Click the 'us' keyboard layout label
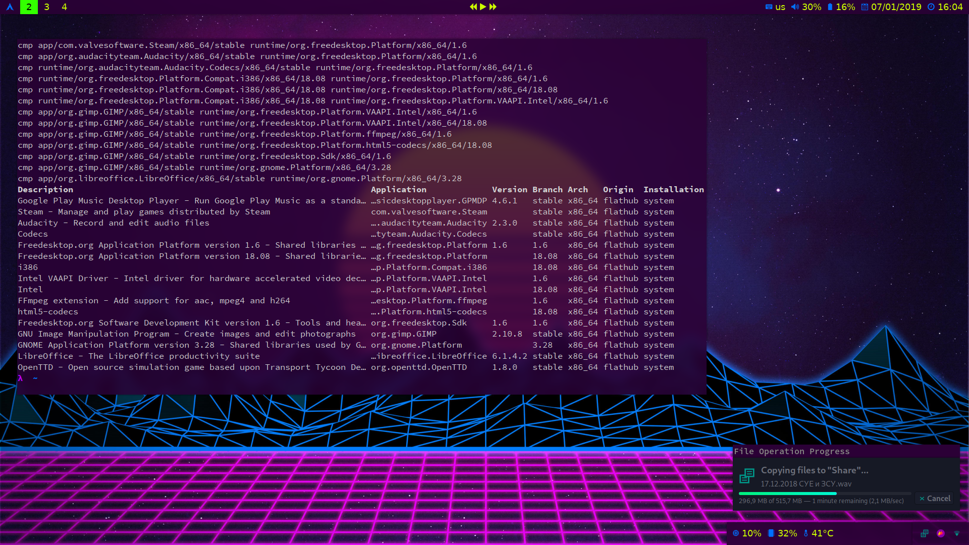The image size is (969, 545). [780, 7]
